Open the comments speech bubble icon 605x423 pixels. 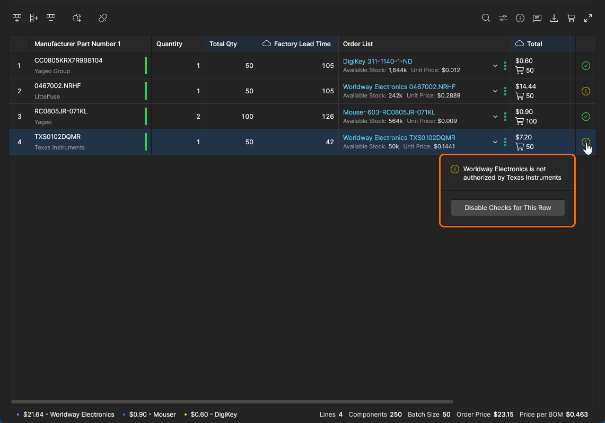[x=537, y=18]
